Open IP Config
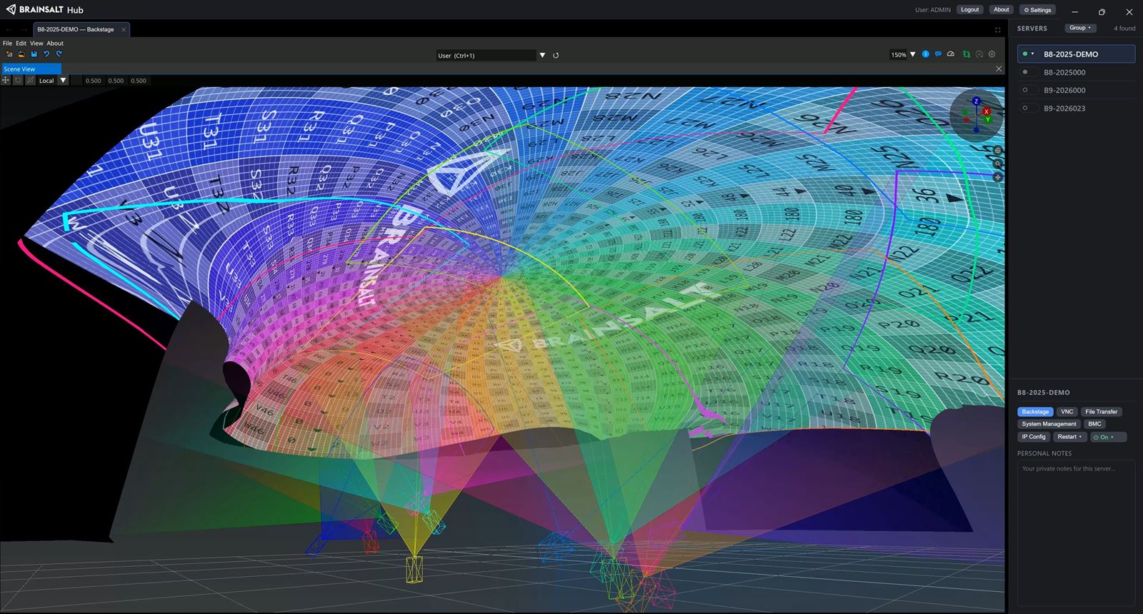Viewport: 1143px width, 614px height. tap(1034, 437)
